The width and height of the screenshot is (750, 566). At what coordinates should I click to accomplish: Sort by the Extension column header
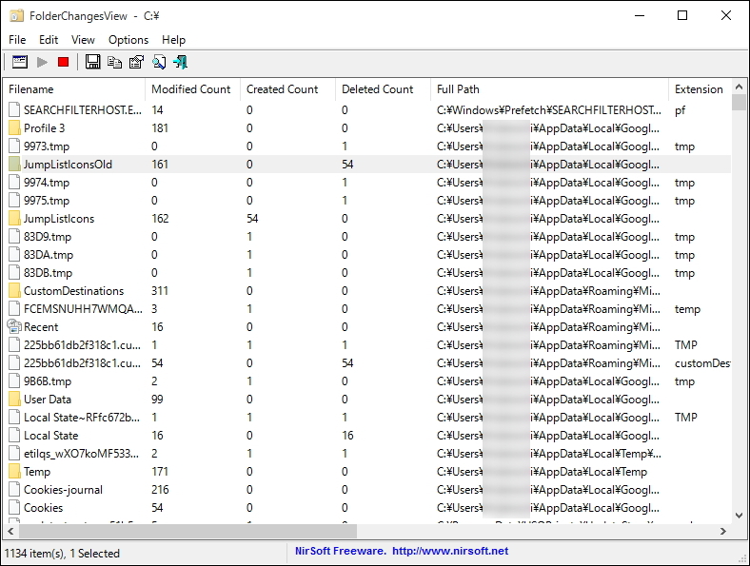(x=700, y=89)
